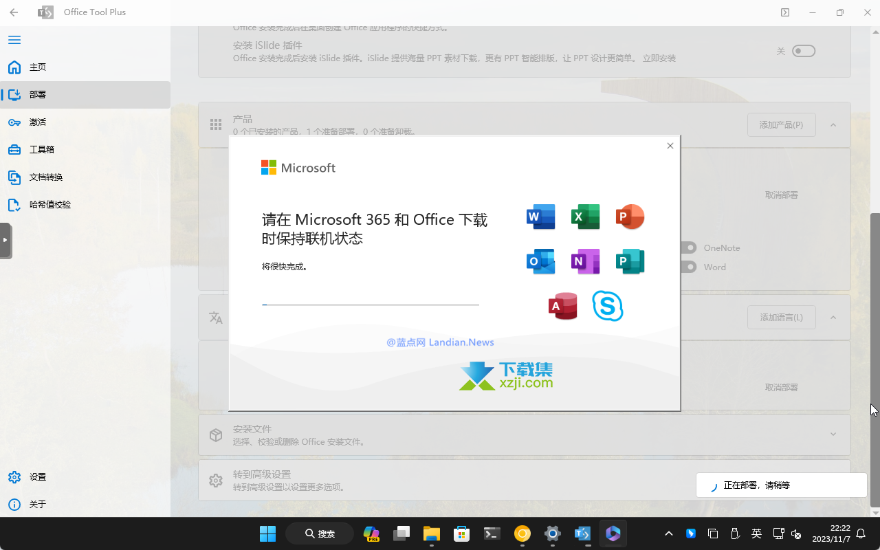Open the yellow circle browser icon on taskbar
880x550 pixels.
coord(522,533)
